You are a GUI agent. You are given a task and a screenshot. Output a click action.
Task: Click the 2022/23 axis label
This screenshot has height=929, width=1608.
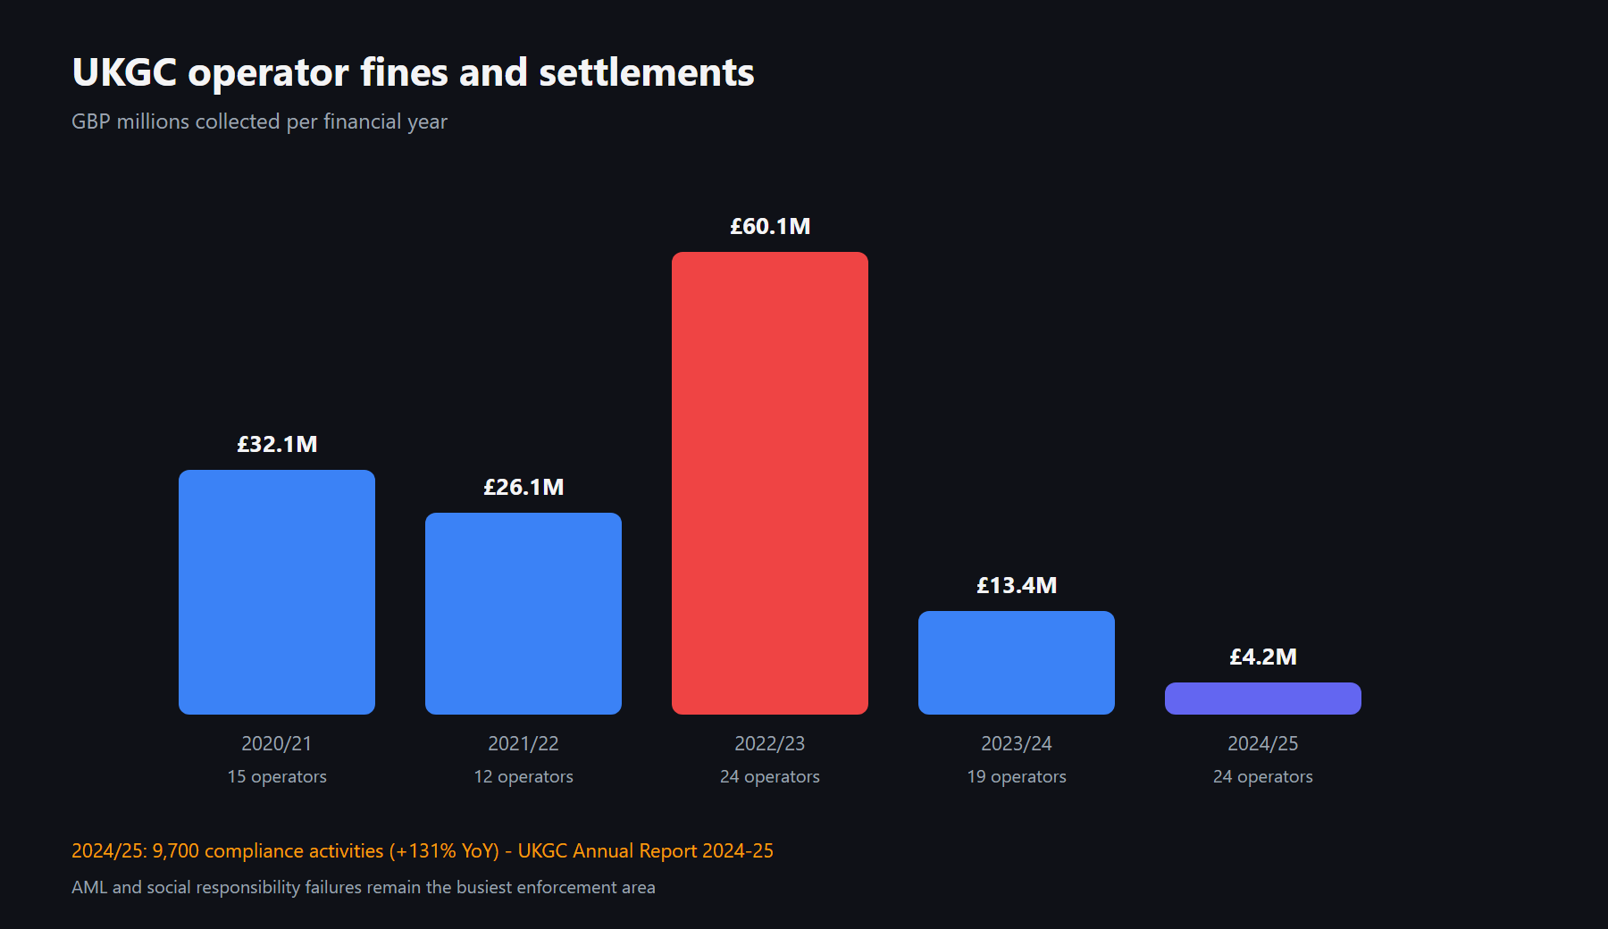pos(770,743)
